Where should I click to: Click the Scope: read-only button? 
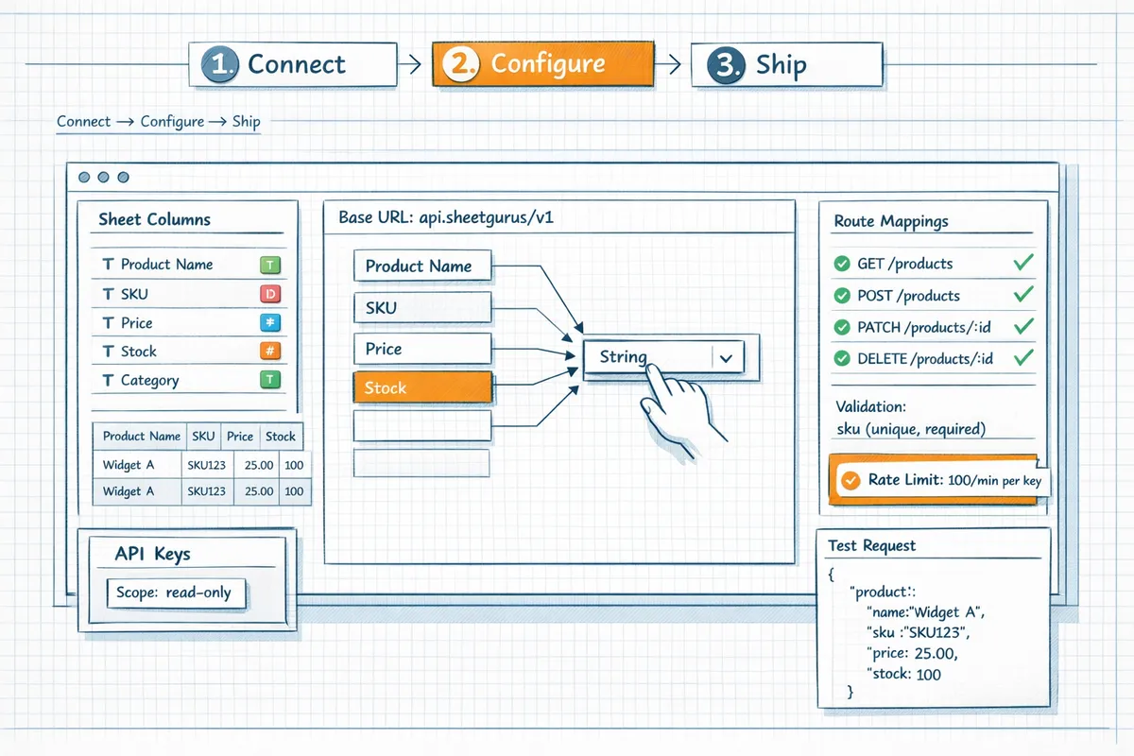pyautogui.click(x=175, y=593)
